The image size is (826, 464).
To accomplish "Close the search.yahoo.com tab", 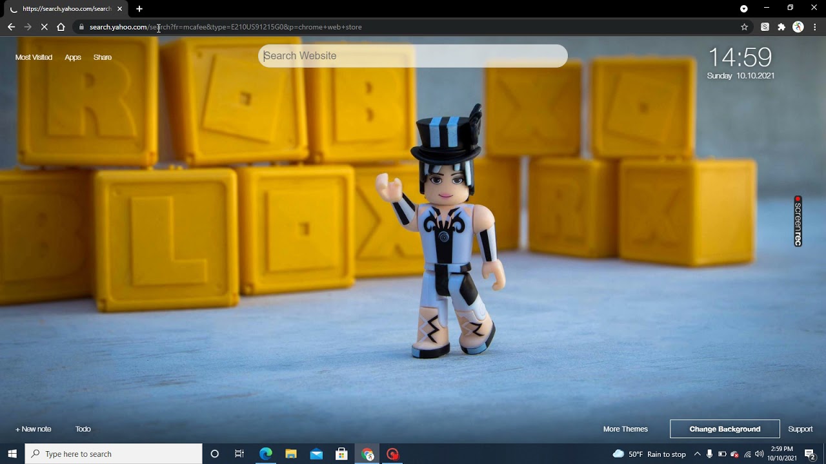I will [119, 8].
